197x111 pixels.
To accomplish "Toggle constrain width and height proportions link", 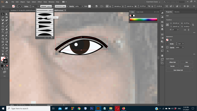I will tap(193, 25).
